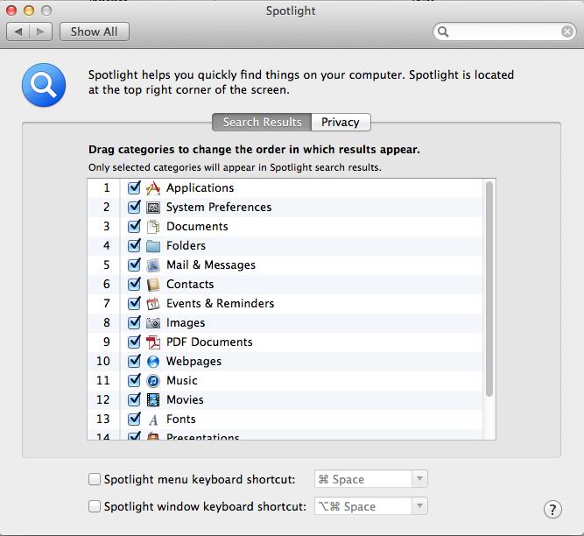
Task: Click the Events & Reminders calendar icon
Action: coord(153,304)
